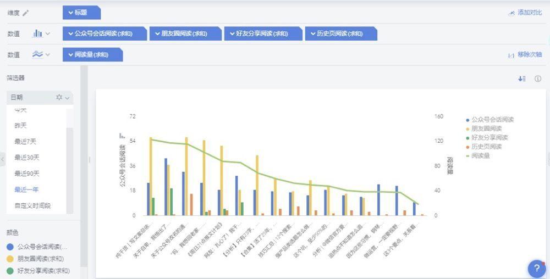Open the blue help question-mark button
This screenshot has height=279, width=550.
[537, 269]
